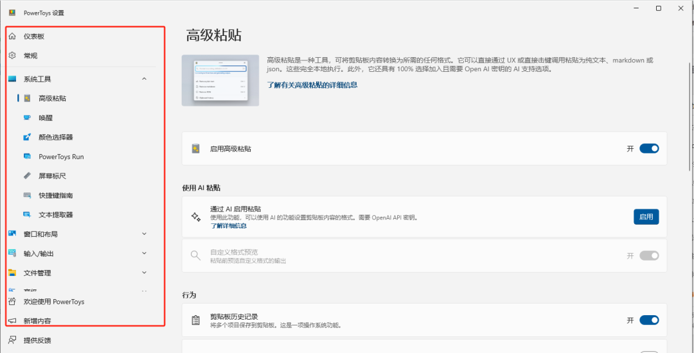Image resolution: width=694 pixels, height=353 pixels.
Task: Click the 系统工具 category icon
Action: [x=12, y=79]
